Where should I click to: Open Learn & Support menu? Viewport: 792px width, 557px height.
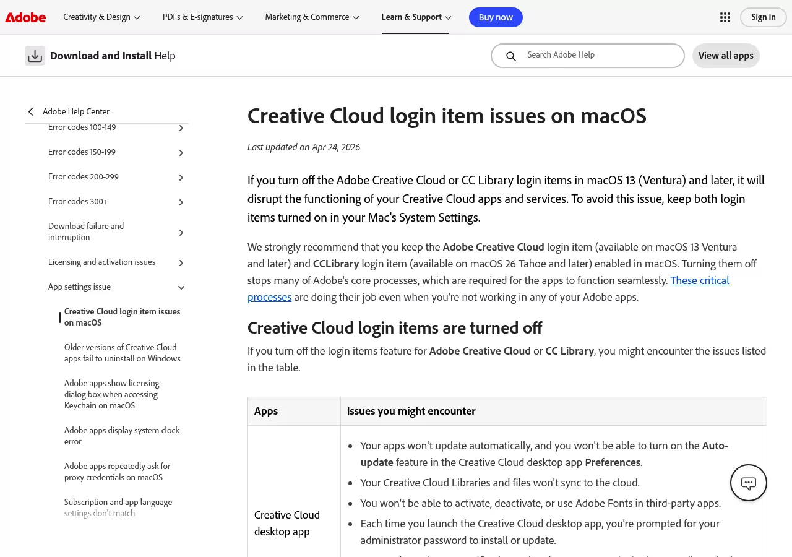click(x=416, y=17)
